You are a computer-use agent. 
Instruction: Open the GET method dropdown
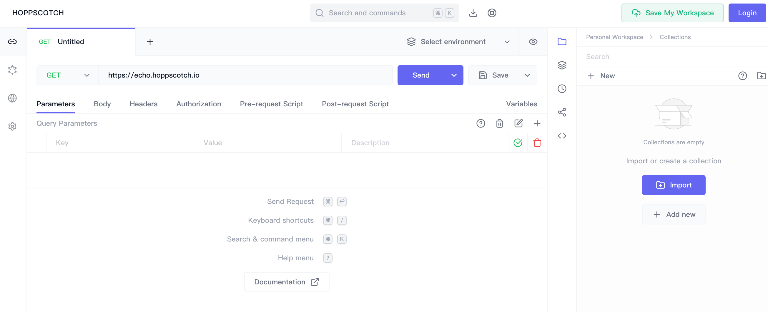coord(68,75)
